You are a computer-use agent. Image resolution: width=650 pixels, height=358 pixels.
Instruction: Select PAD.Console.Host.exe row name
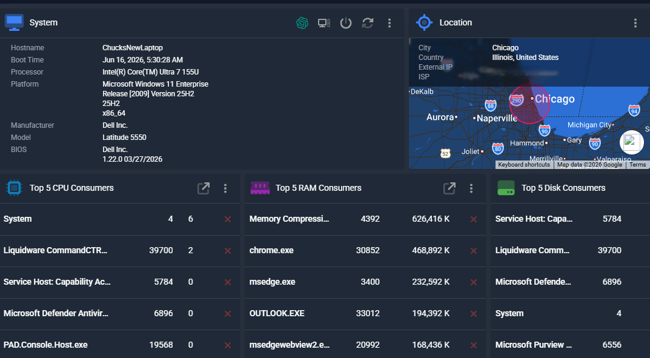coord(45,345)
